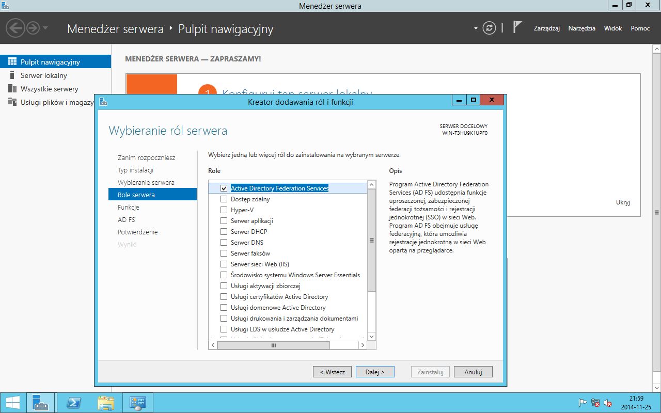This screenshot has width=661, height=413.
Task: Open the small dropdown arrow beside refresh
Action: pos(476,28)
